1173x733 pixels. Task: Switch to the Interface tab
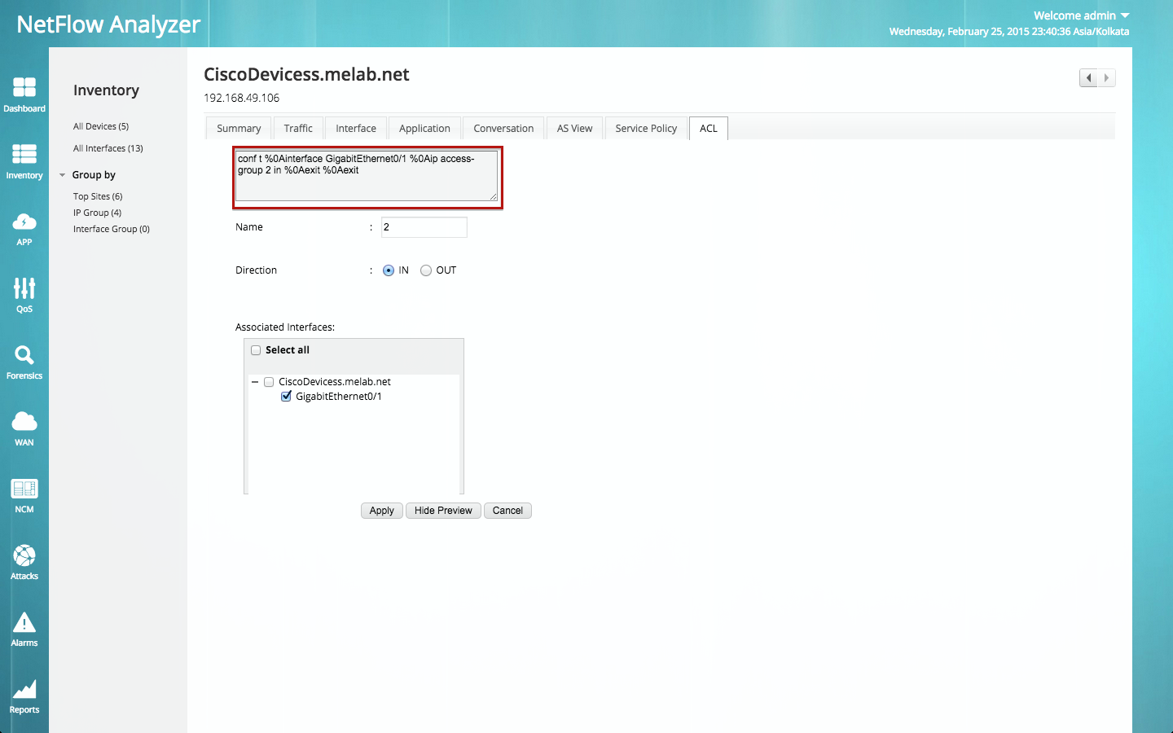356,129
